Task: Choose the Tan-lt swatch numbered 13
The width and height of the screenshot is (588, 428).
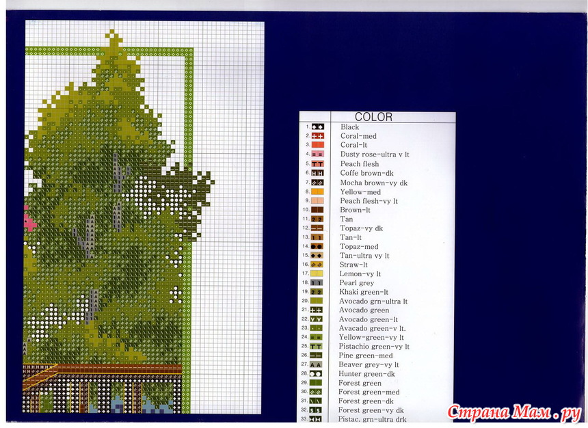Action: tap(317, 237)
